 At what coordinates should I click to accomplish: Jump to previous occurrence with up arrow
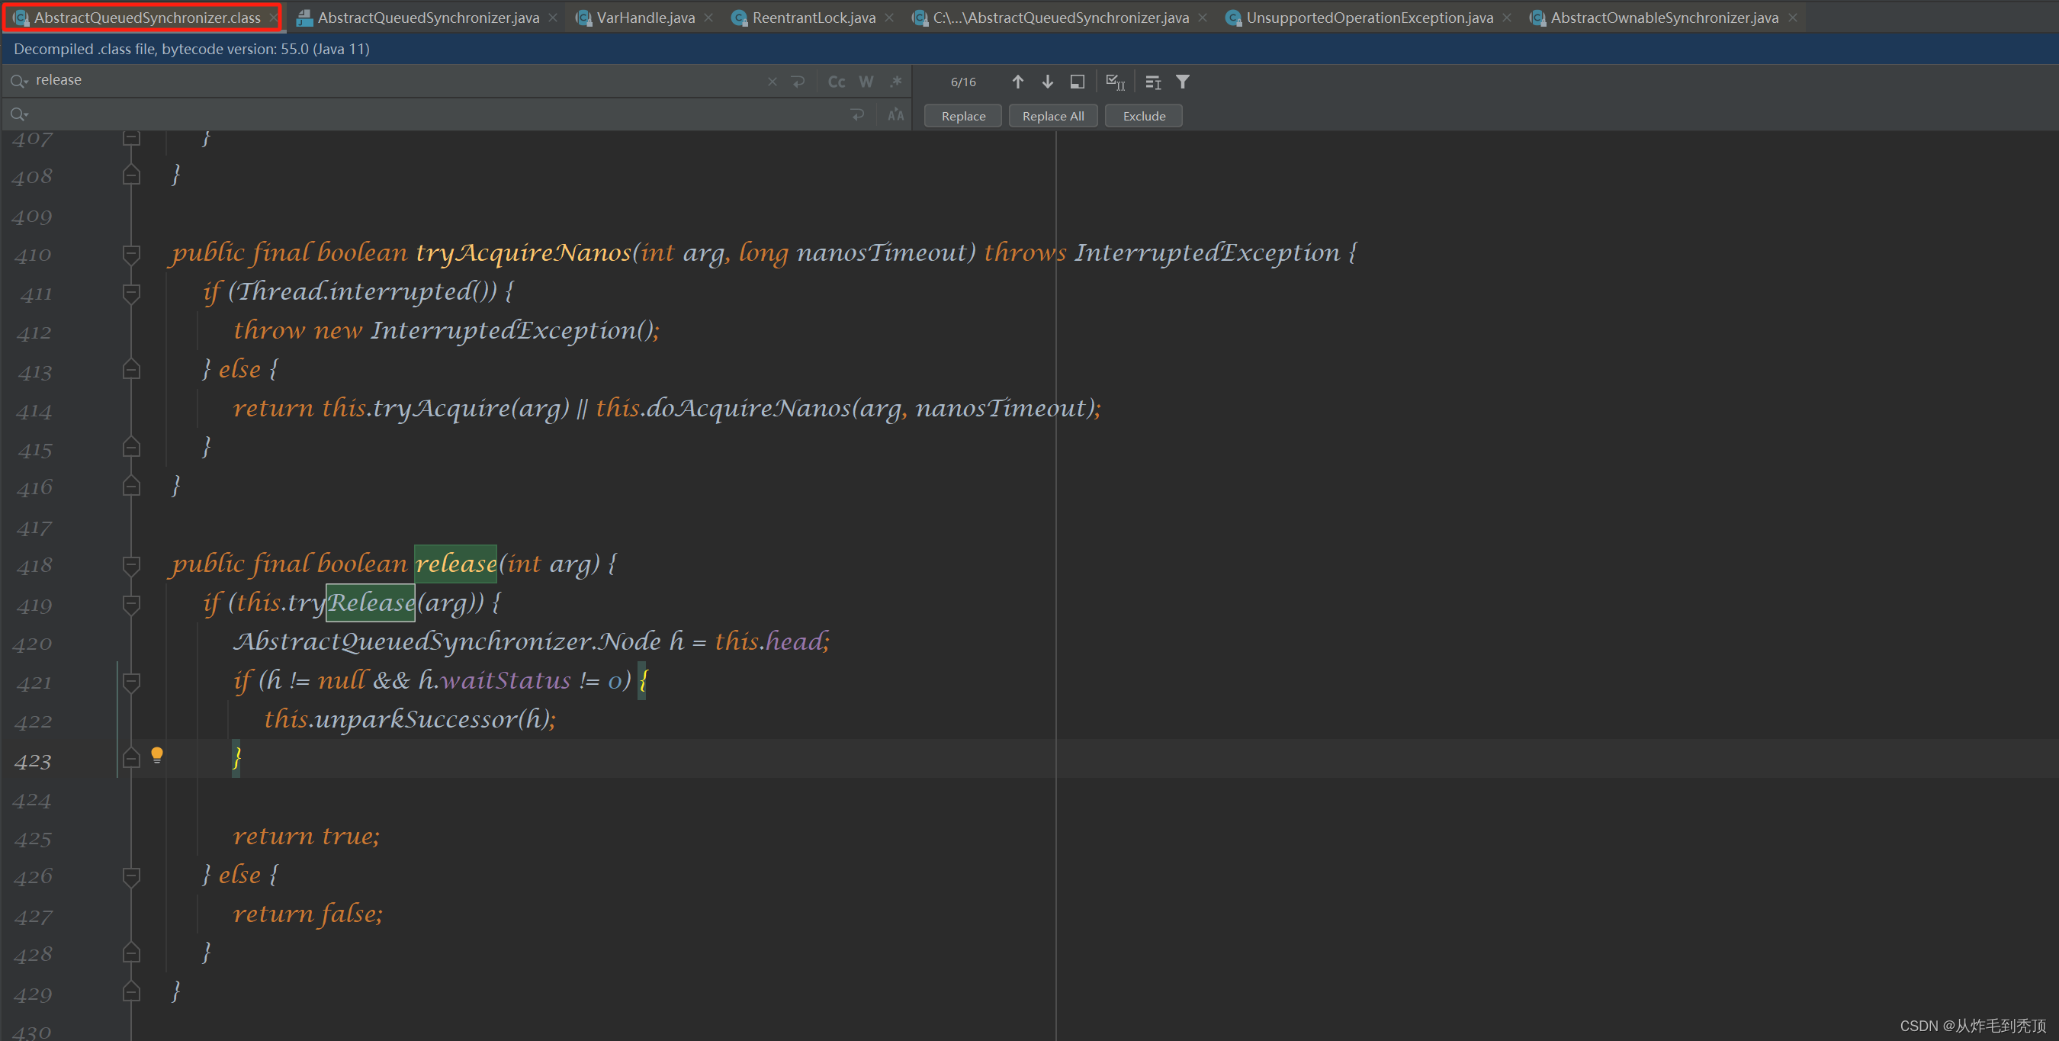[1018, 82]
